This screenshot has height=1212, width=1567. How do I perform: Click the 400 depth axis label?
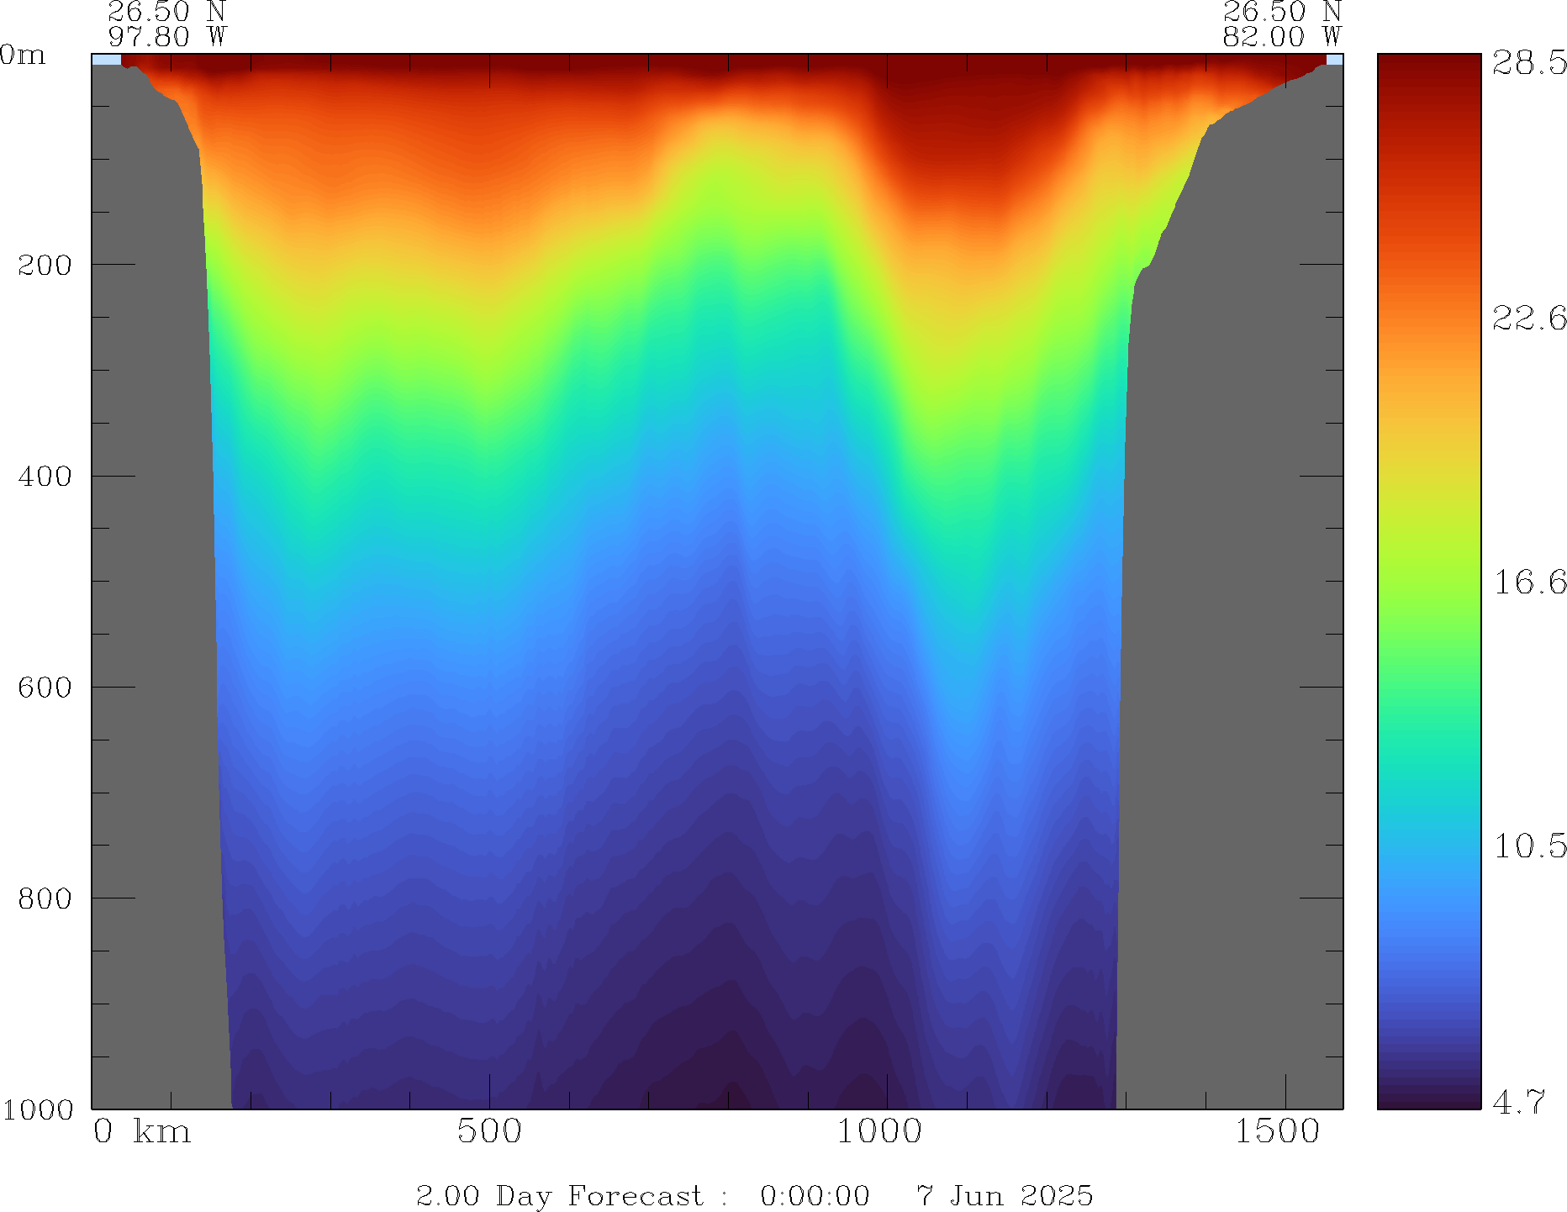(x=45, y=477)
